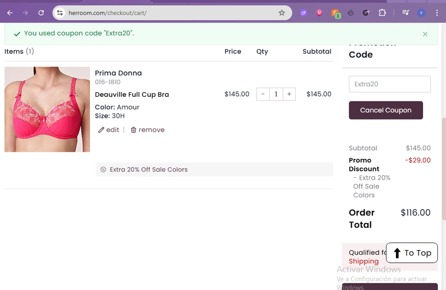This screenshot has width=446, height=290.
Task: Reload the cart page
Action: tap(41, 13)
